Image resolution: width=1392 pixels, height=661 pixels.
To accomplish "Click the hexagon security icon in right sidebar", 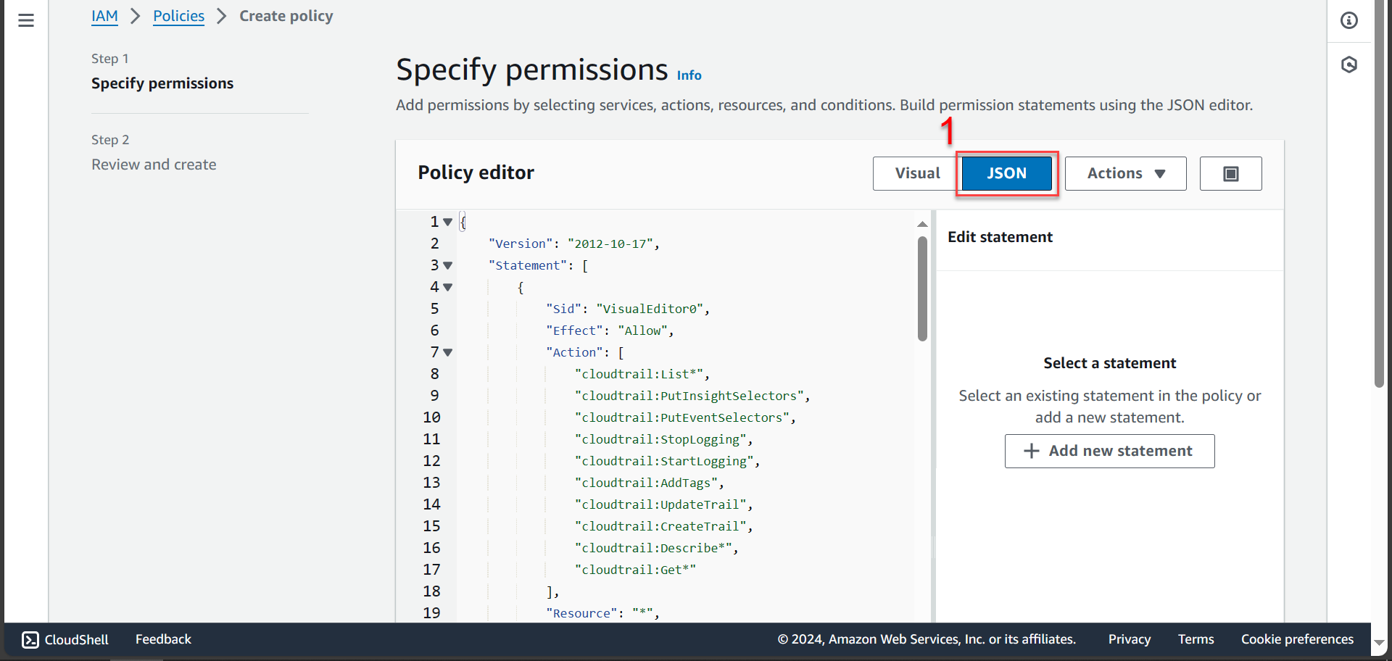I will pyautogui.click(x=1348, y=65).
